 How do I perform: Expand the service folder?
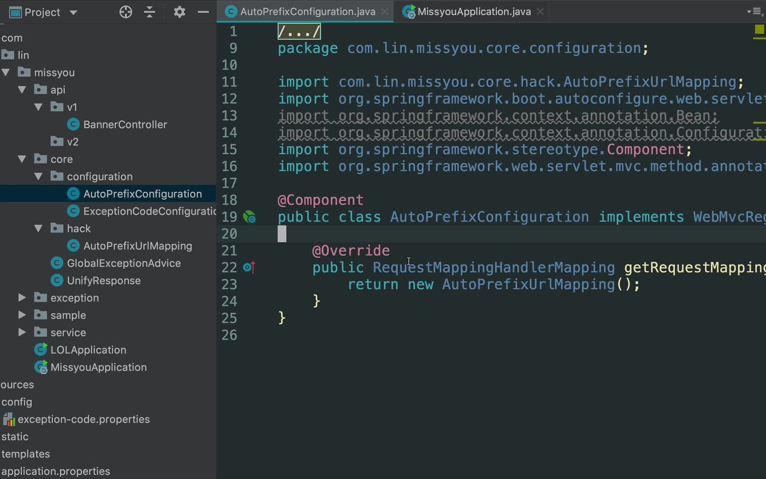pyautogui.click(x=22, y=333)
